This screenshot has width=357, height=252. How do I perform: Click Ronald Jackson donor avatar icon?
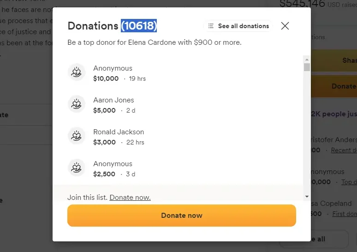(77, 136)
